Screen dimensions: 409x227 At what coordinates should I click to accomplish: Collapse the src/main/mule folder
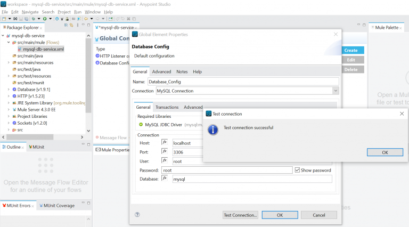(9, 42)
